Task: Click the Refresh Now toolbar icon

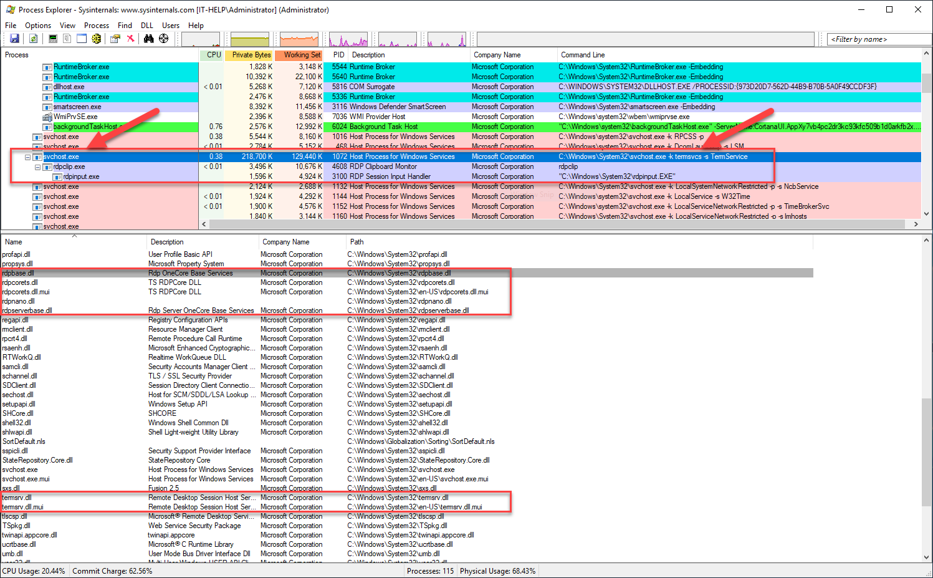Action: (34, 39)
